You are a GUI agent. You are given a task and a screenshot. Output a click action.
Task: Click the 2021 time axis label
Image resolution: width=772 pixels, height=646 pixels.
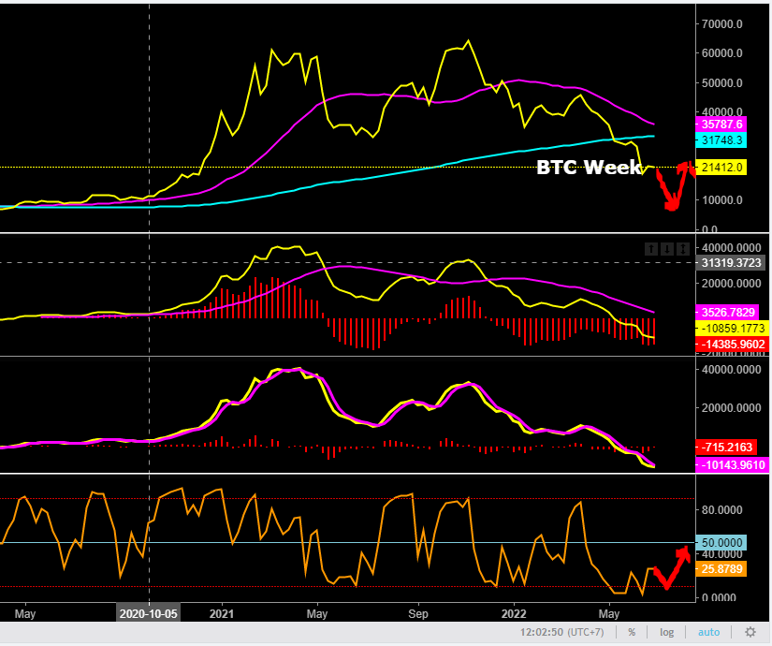[x=222, y=614]
